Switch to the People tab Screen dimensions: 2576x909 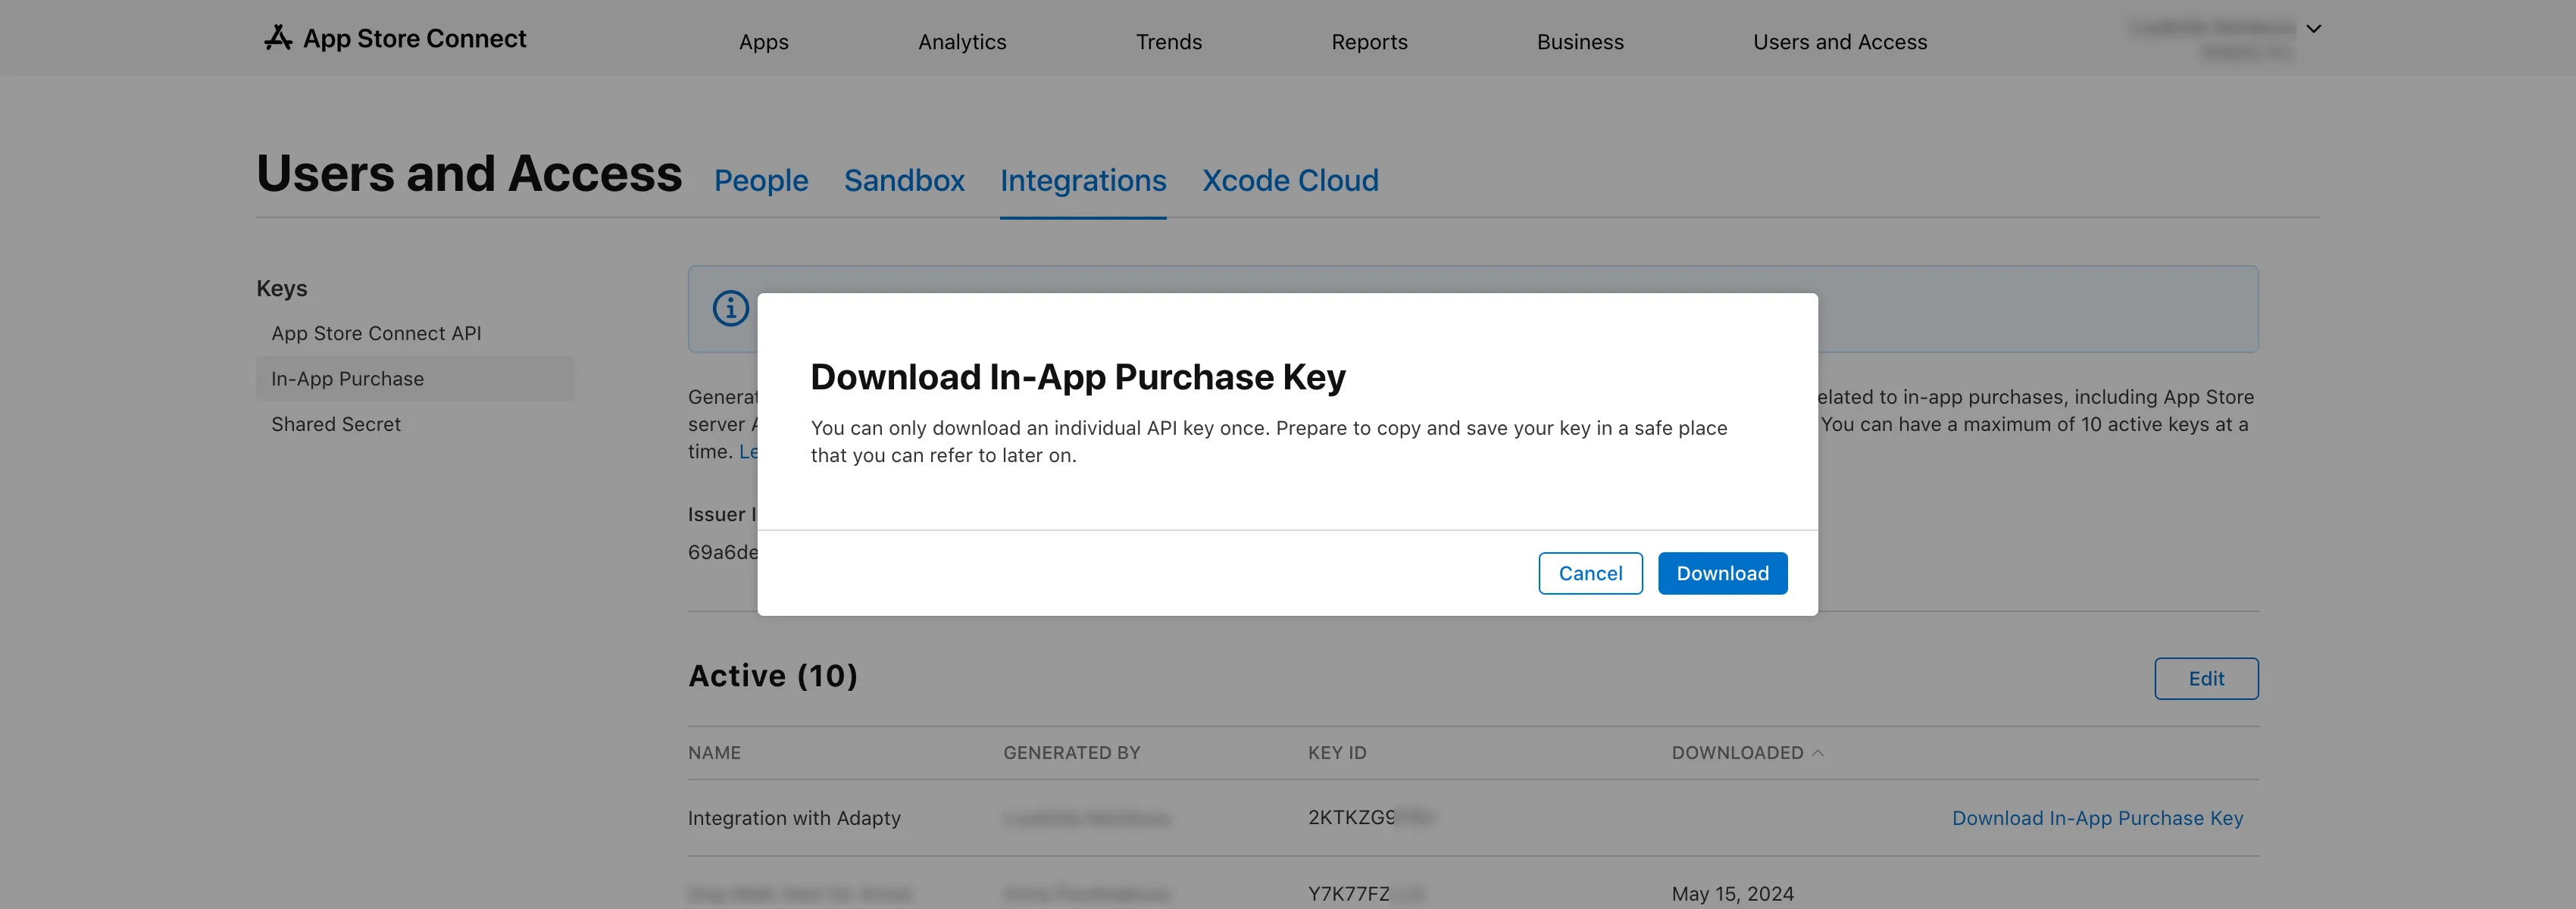pos(761,180)
